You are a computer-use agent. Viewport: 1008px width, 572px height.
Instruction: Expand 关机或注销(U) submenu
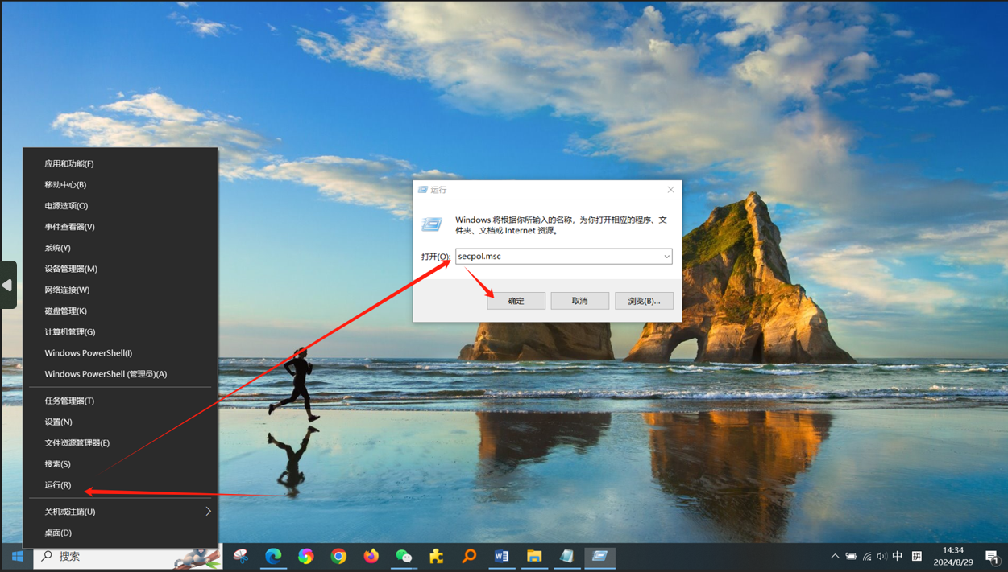point(120,512)
